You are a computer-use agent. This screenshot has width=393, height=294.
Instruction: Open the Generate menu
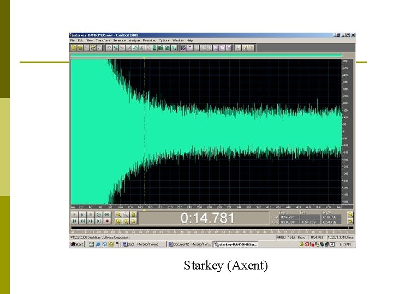click(x=120, y=40)
